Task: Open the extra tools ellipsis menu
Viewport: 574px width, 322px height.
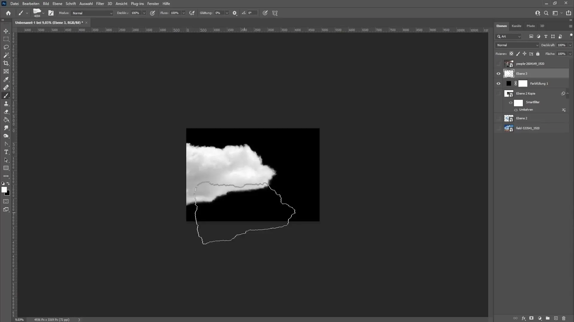Action: tap(6, 176)
